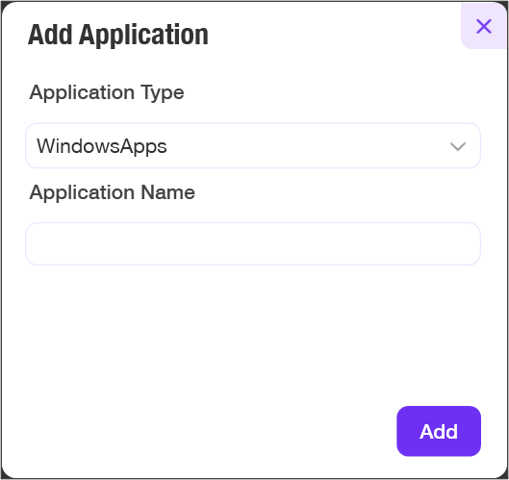This screenshot has height=480, width=509.
Task: Place cursor in empty name input box
Action: click(x=253, y=243)
